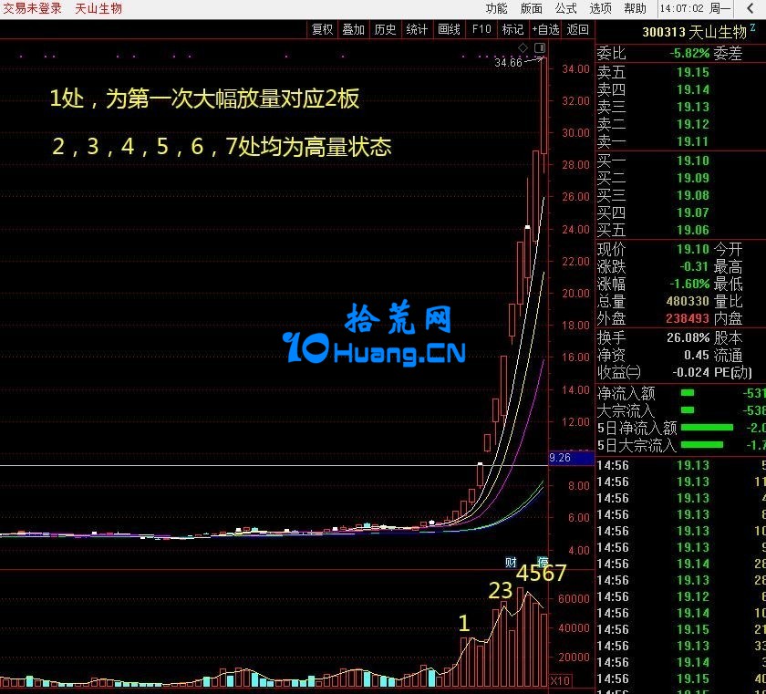Select the 买二 19.09 order row
Viewport: 766px width, 694px height.
click(x=680, y=178)
